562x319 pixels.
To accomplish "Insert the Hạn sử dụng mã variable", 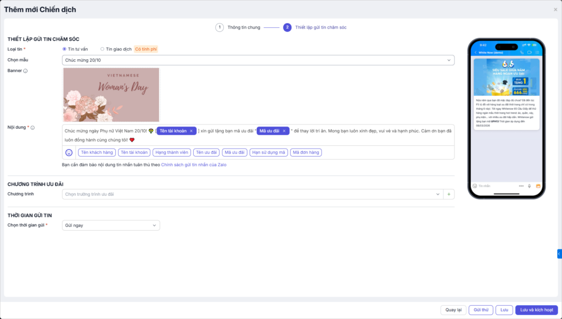I will pyautogui.click(x=269, y=152).
